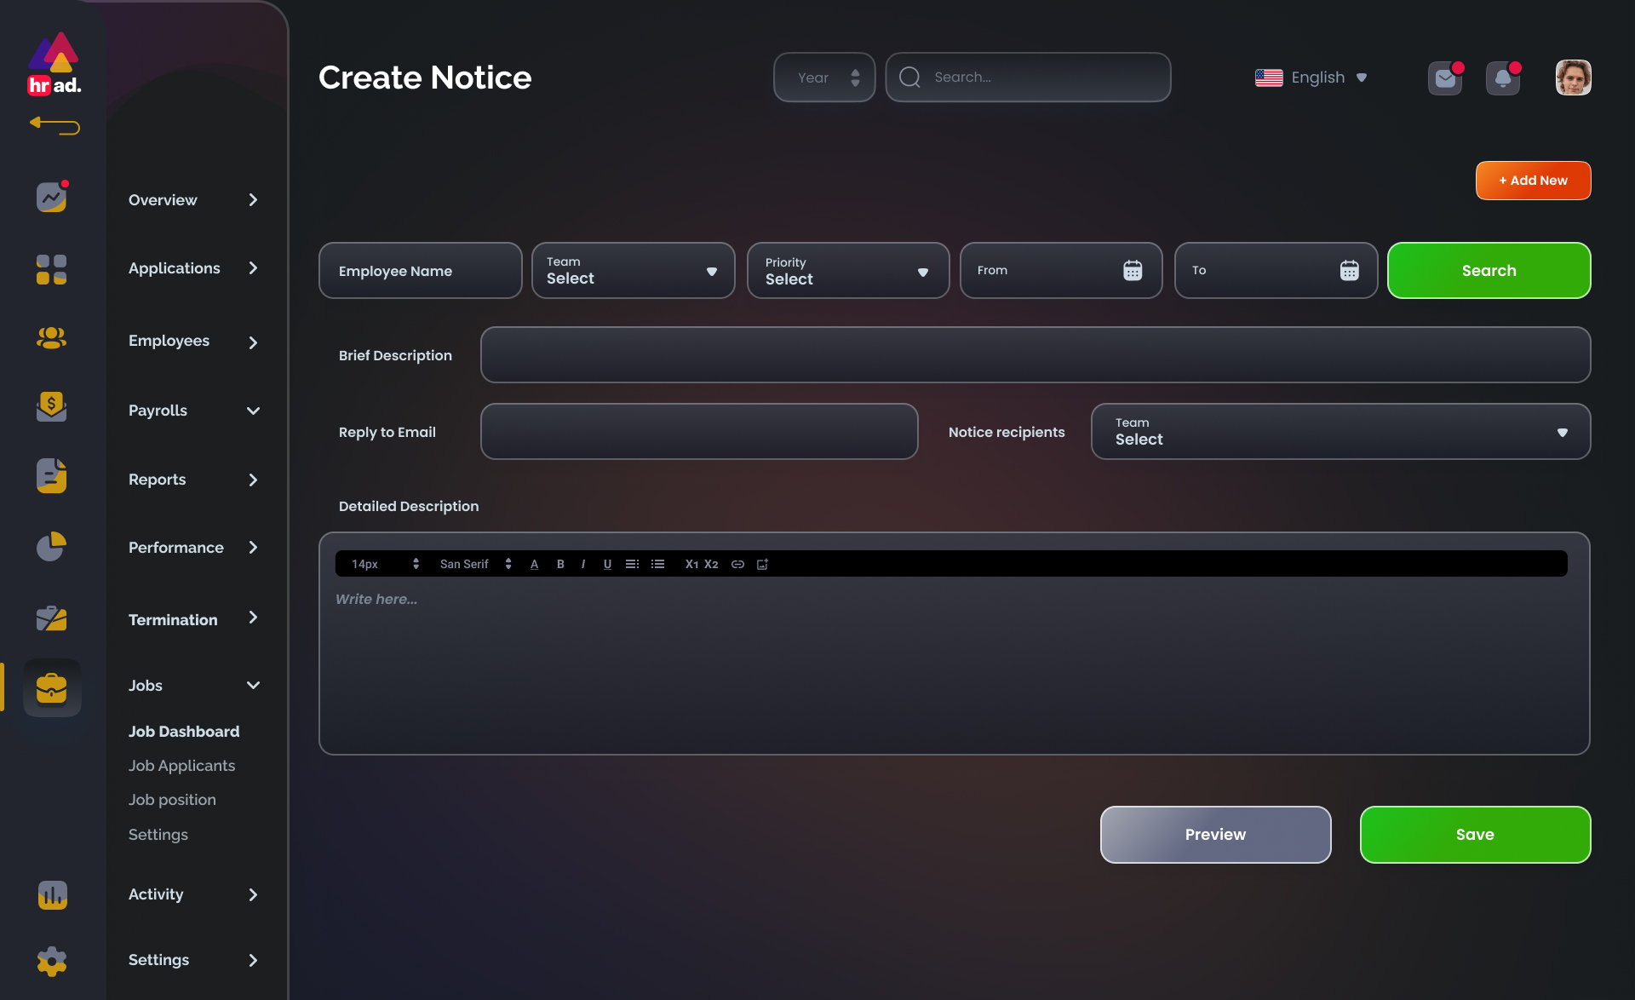Toggle italic formatting in editor toolbar
The image size is (1635, 1000).
(x=583, y=564)
